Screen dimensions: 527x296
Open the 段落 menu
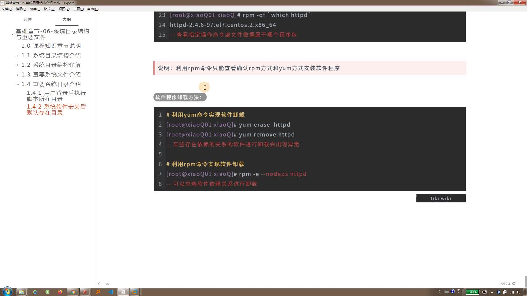(x=35, y=9)
